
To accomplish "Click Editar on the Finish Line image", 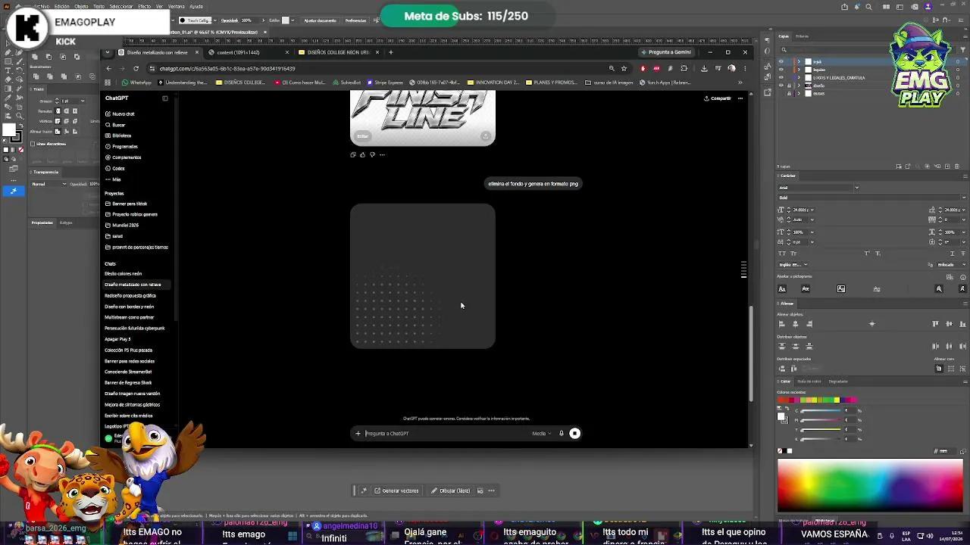I will tap(363, 136).
